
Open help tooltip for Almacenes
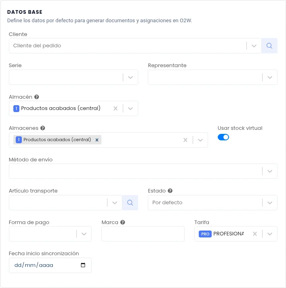coord(43,128)
